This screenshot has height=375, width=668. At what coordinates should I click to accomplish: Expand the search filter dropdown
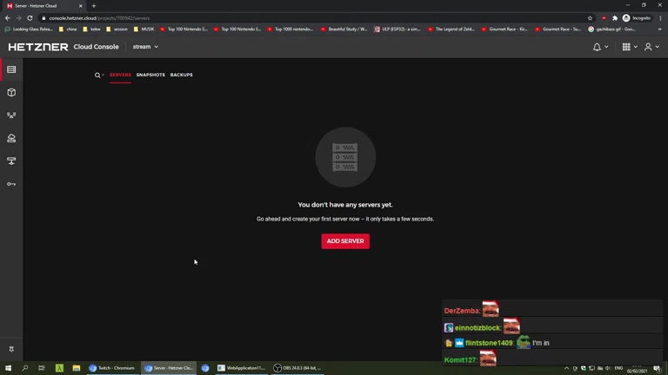coord(99,76)
